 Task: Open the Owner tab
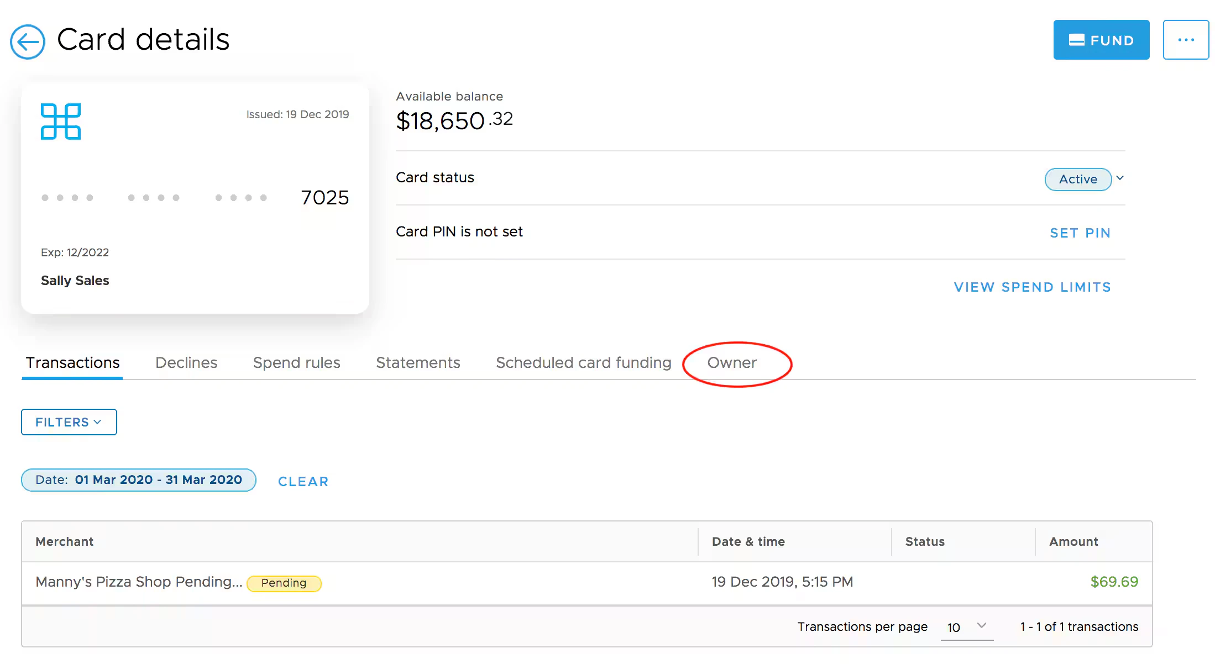731,362
